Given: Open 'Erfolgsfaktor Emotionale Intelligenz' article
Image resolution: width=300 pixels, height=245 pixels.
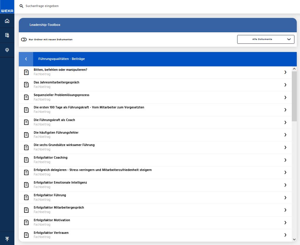Looking at the screenshot, I should (x=60, y=183).
